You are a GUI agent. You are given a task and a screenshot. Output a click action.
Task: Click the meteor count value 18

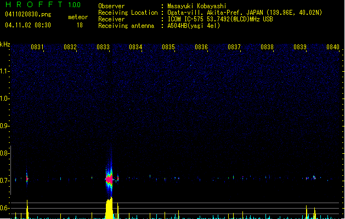[x=80, y=25]
